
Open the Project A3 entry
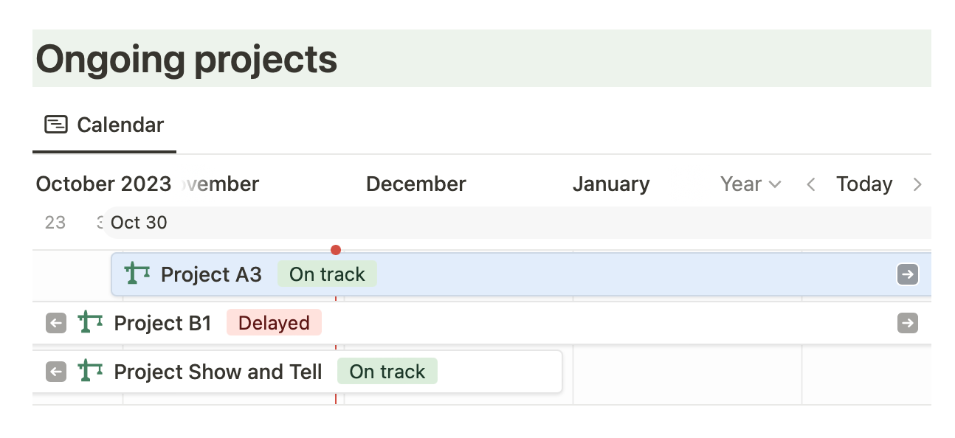tap(211, 274)
